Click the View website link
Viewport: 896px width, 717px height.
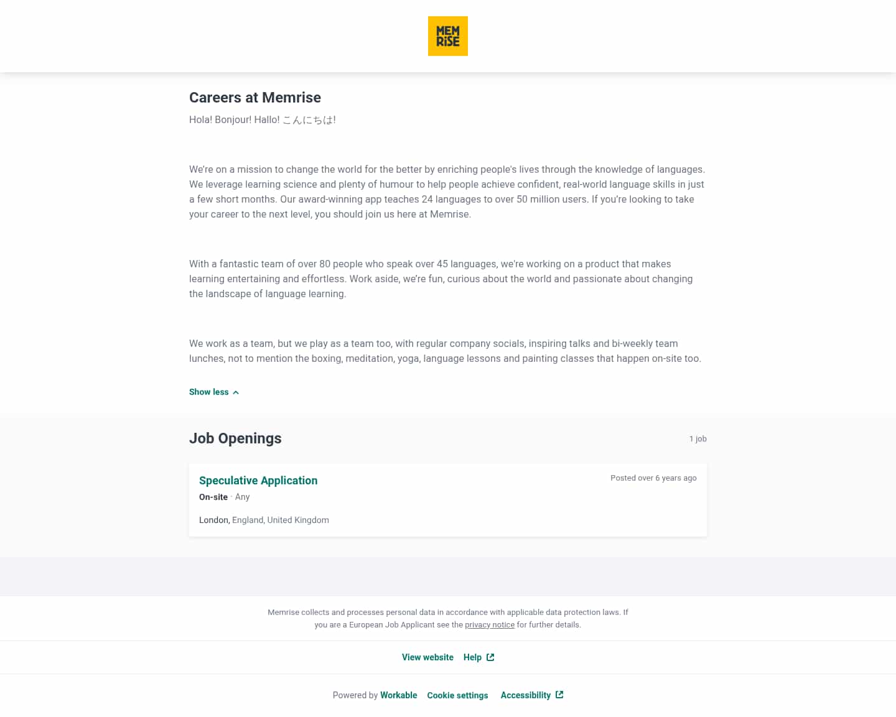(x=427, y=657)
